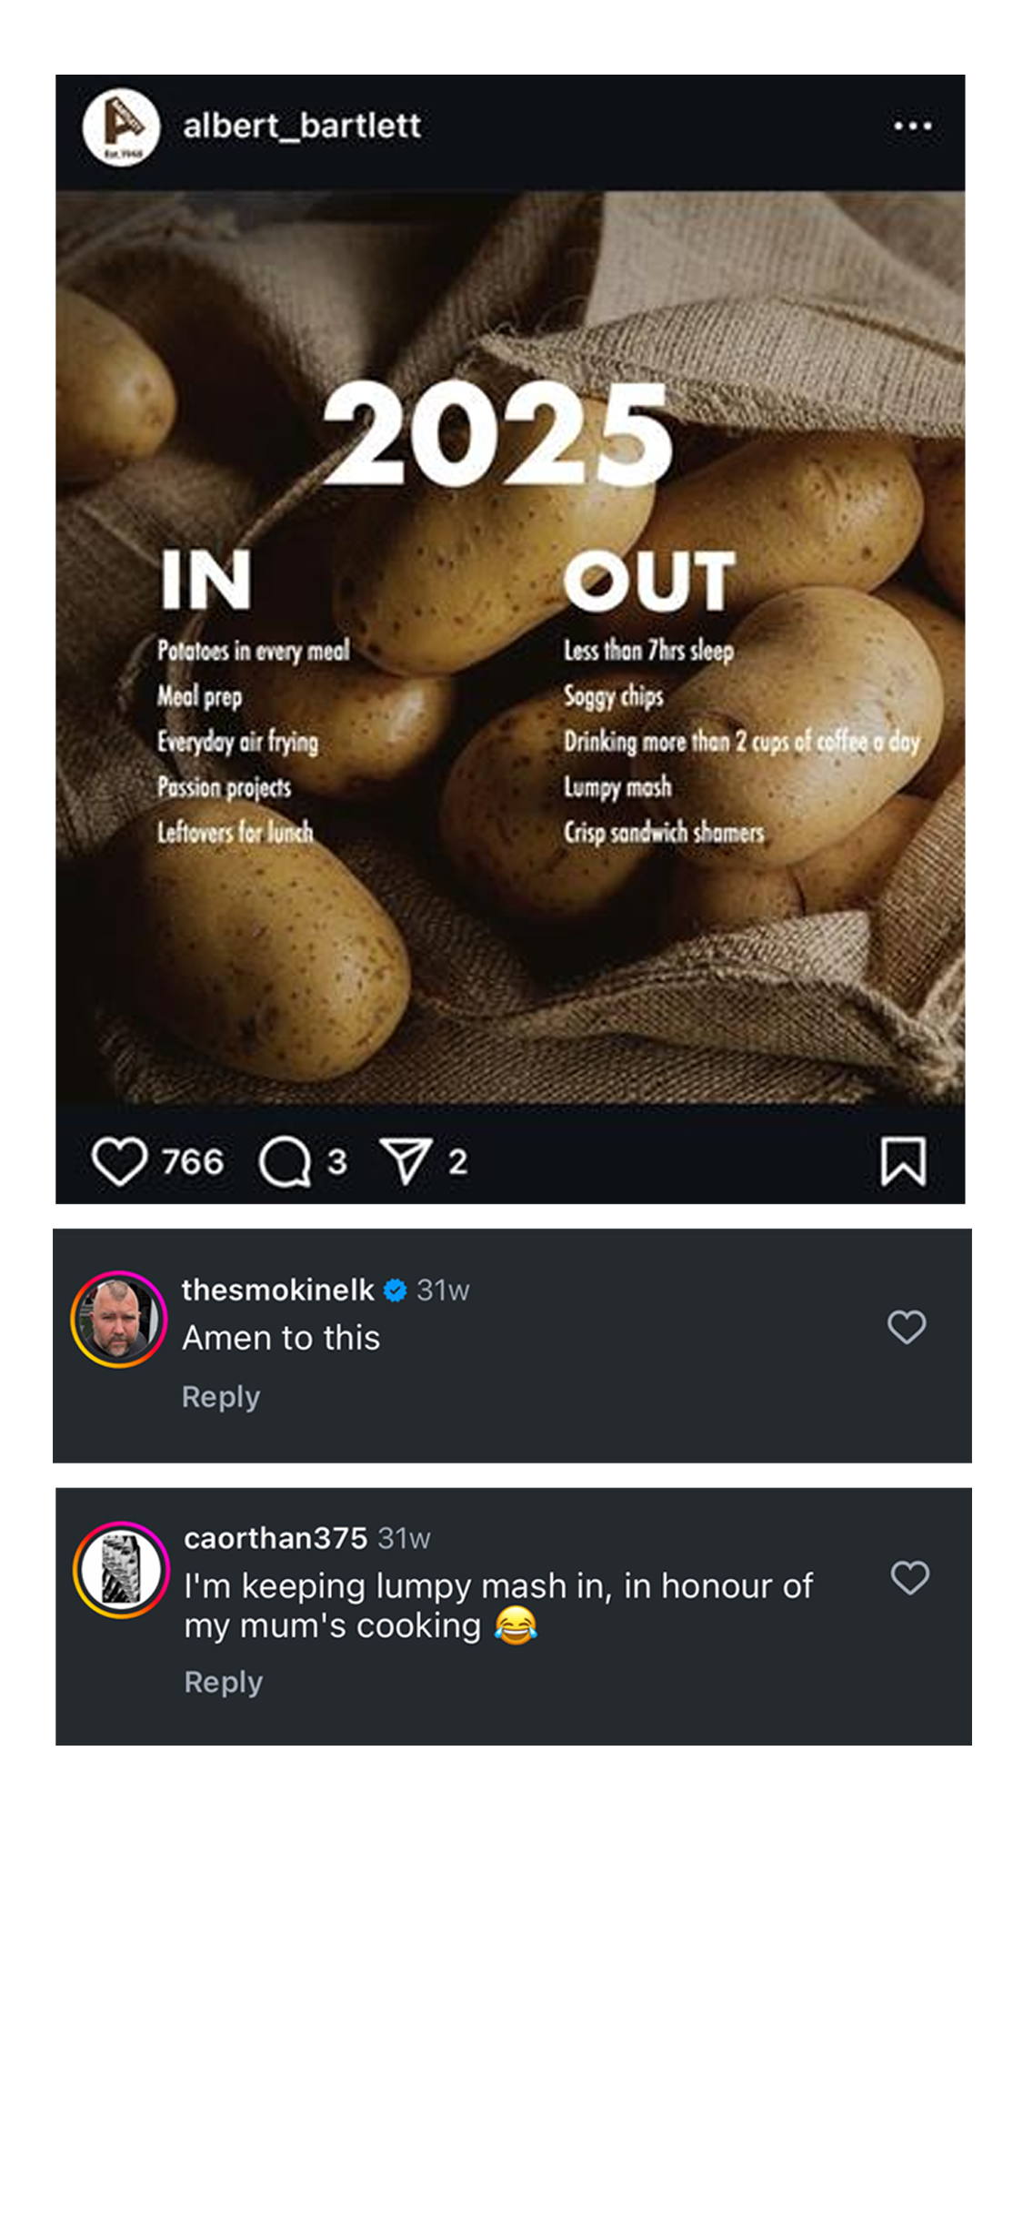Share the post using the paper plane icon
Image resolution: width=1023 pixels, height=2217 pixels.
[406, 1161]
